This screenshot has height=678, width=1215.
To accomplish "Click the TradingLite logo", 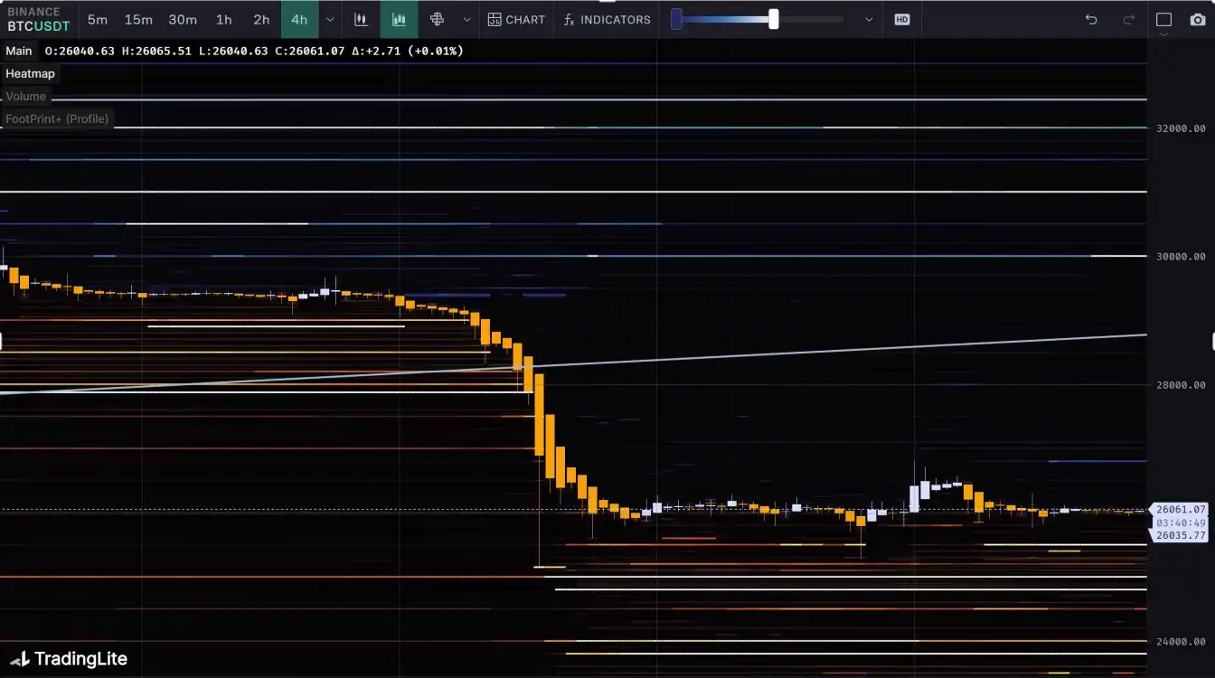I will pyautogui.click(x=69, y=659).
